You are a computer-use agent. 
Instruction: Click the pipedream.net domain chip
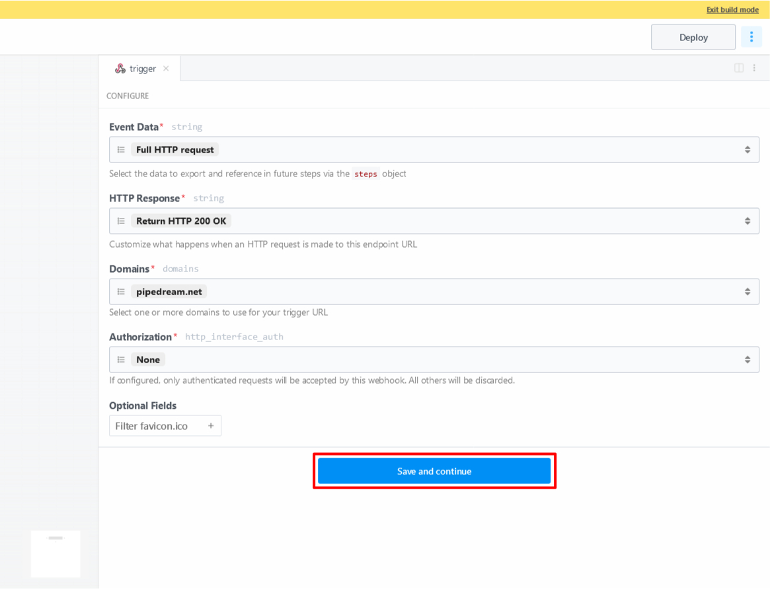(x=169, y=291)
